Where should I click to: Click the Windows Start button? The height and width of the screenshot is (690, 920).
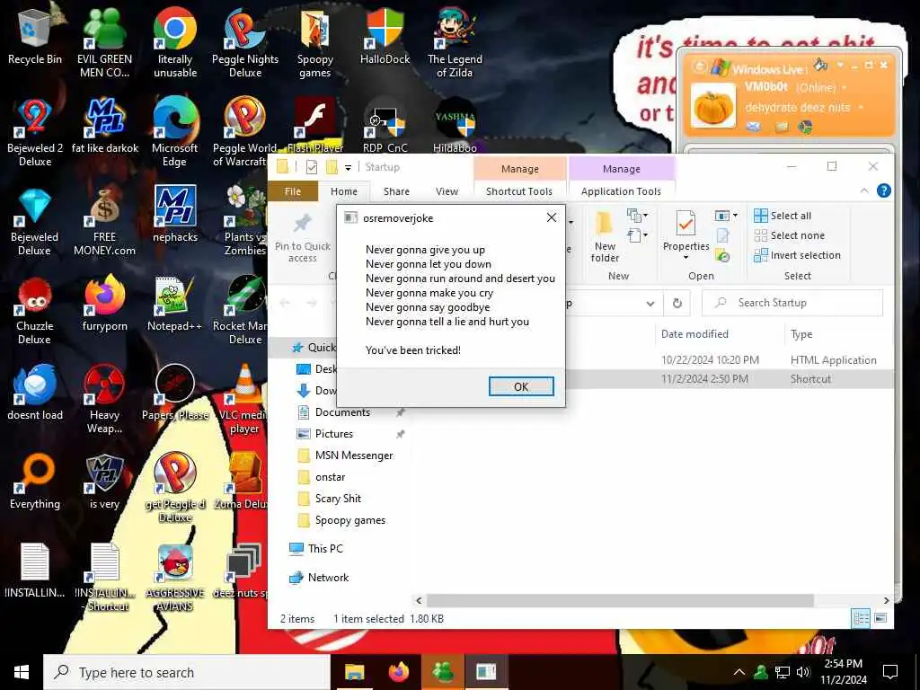click(22, 672)
